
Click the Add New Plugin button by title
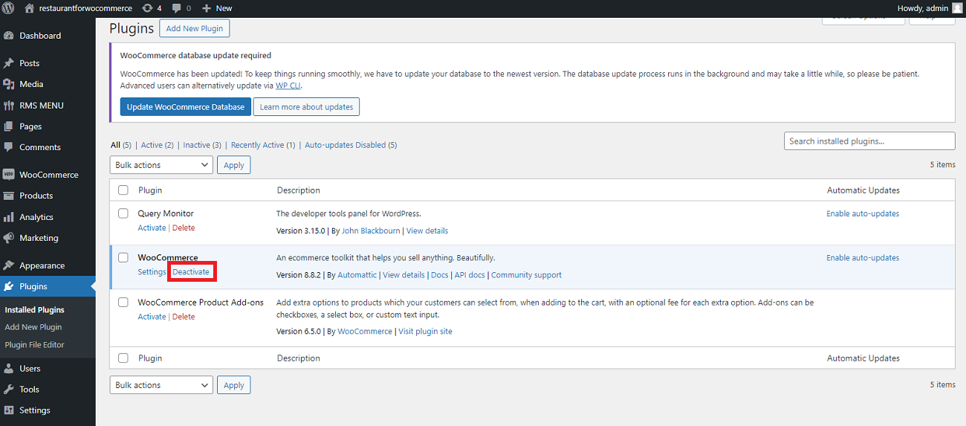195,28
